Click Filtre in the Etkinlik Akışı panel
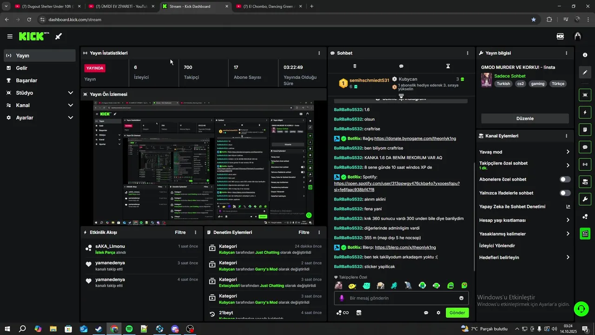The height and width of the screenshot is (335, 595). coord(180,232)
